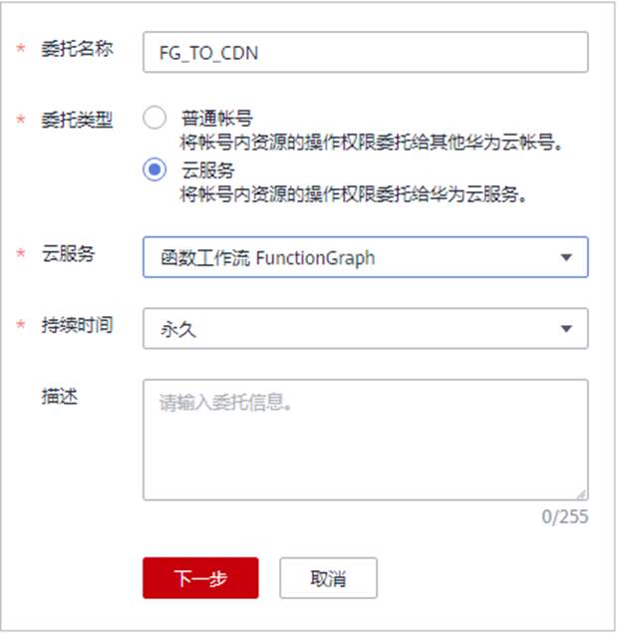Click the 委托名称 input containing FG_TO_CDN
This screenshot has height=633, width=617.
(x=365, y=53)
